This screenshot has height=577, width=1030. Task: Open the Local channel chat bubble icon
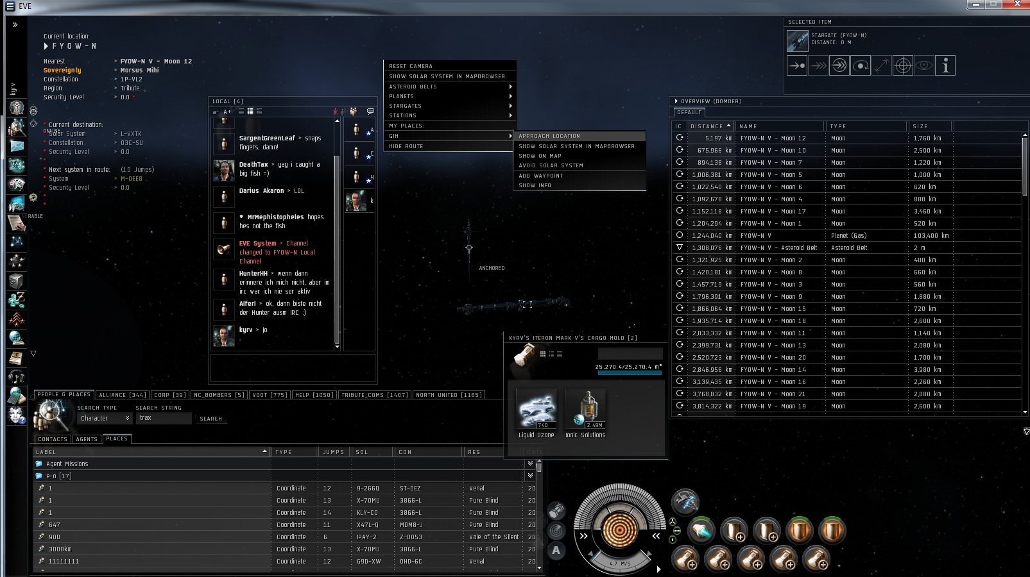(370, 112)
